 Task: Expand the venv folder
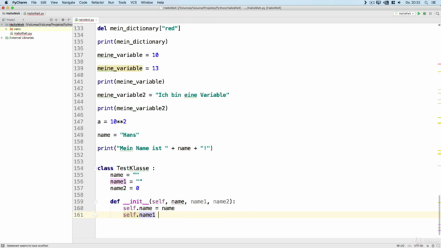point(6,29)
